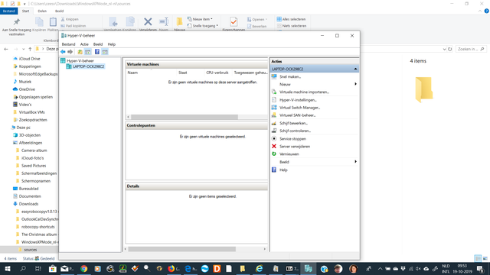Toggle the action pane toolbar icon
Viewport: 490px width, 275px height.
pos(105,52)
